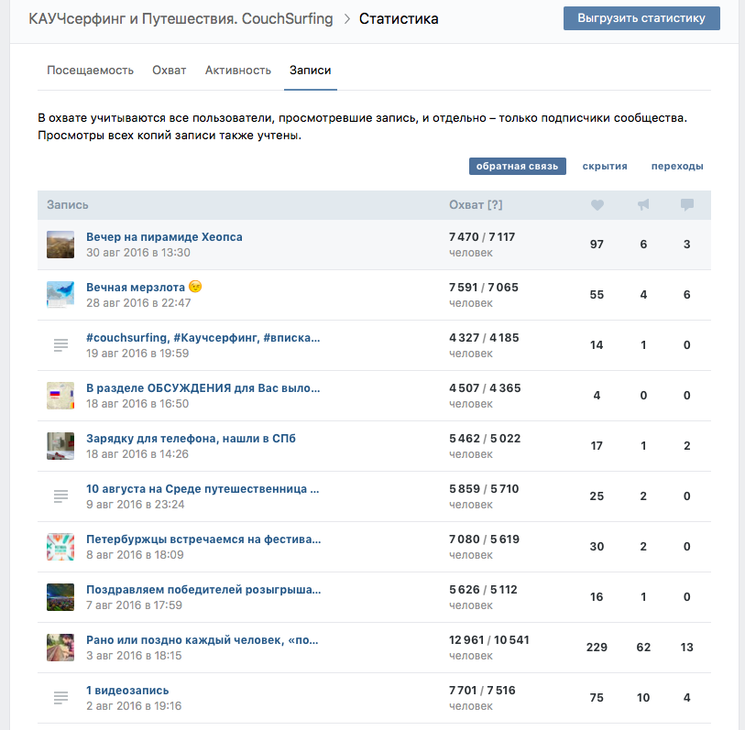The width and height of the screenshot is (745, 730).
Task: Select the скрытия filter
Action: tap(605, 166)
